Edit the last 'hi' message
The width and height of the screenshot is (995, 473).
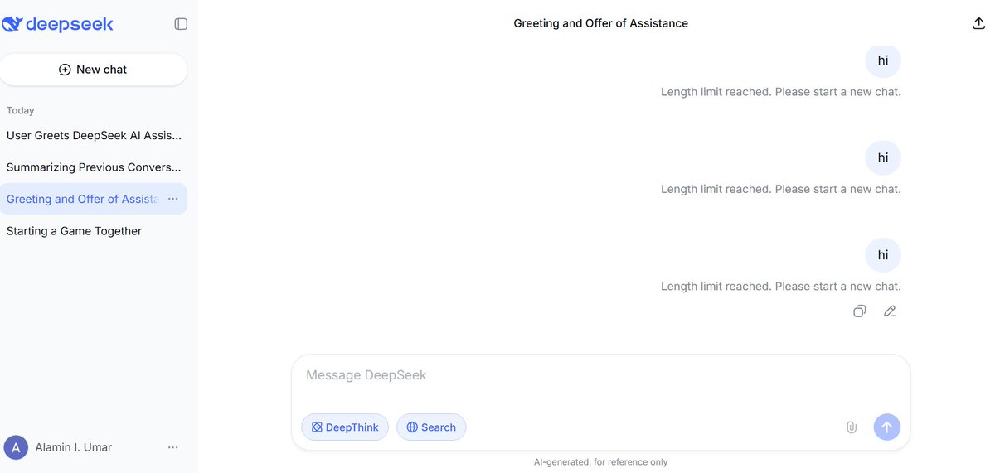890,311
